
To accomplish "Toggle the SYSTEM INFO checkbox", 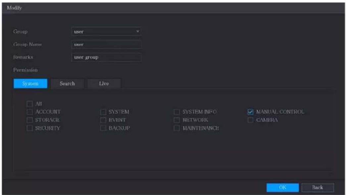I will (x=177, y=112).
